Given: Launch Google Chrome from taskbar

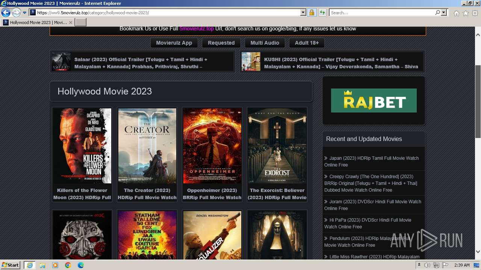Looking at the screenshot, I should click(x=68, y=265).
